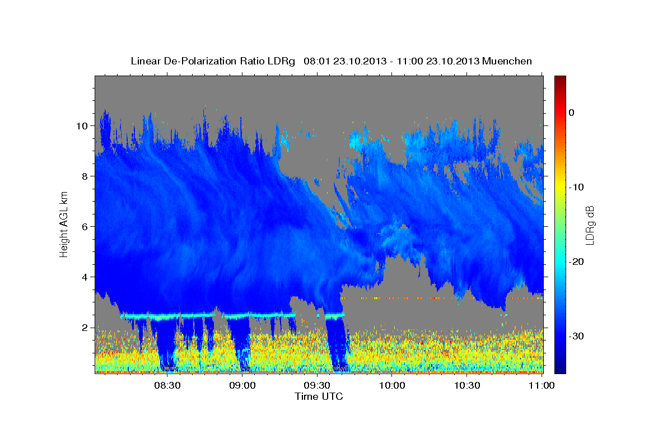Click the height axis label '8'
Image resolution: width=672 pixels, height=448 pixels.
pos(85,176)
